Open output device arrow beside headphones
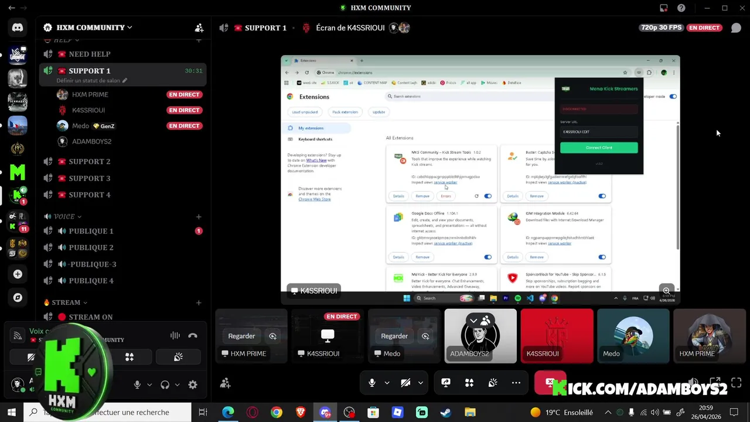This screenshot has height=422, width=750. (177, 385)
